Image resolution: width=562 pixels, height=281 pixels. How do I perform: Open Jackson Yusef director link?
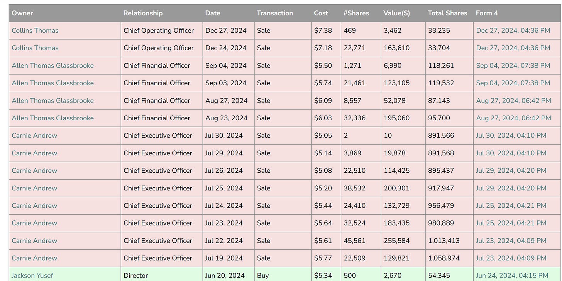coord(32,276)
